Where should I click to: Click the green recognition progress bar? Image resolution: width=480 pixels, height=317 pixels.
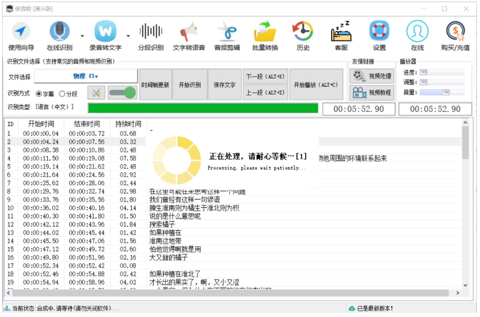[203, 108]
